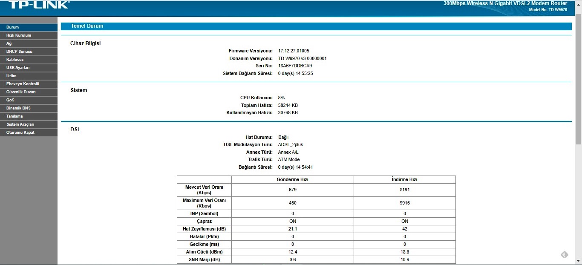Image resolution: width=582 pixels, height=265 pixels.
Task: Select serial number 18A6F7DDBCA9
Action: click(295, 66)
